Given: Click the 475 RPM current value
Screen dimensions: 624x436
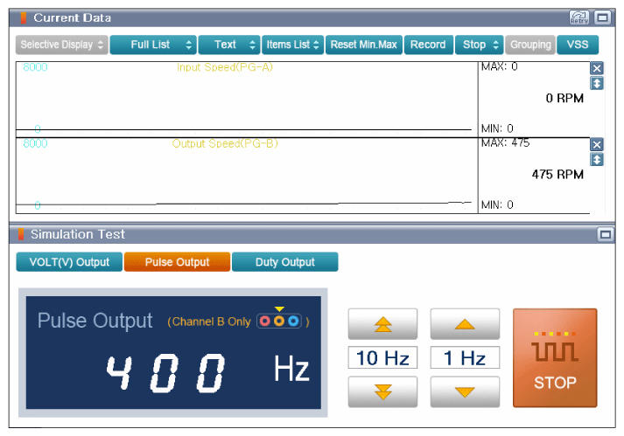Looking at the screenshot, I should [x=557, y=175].
